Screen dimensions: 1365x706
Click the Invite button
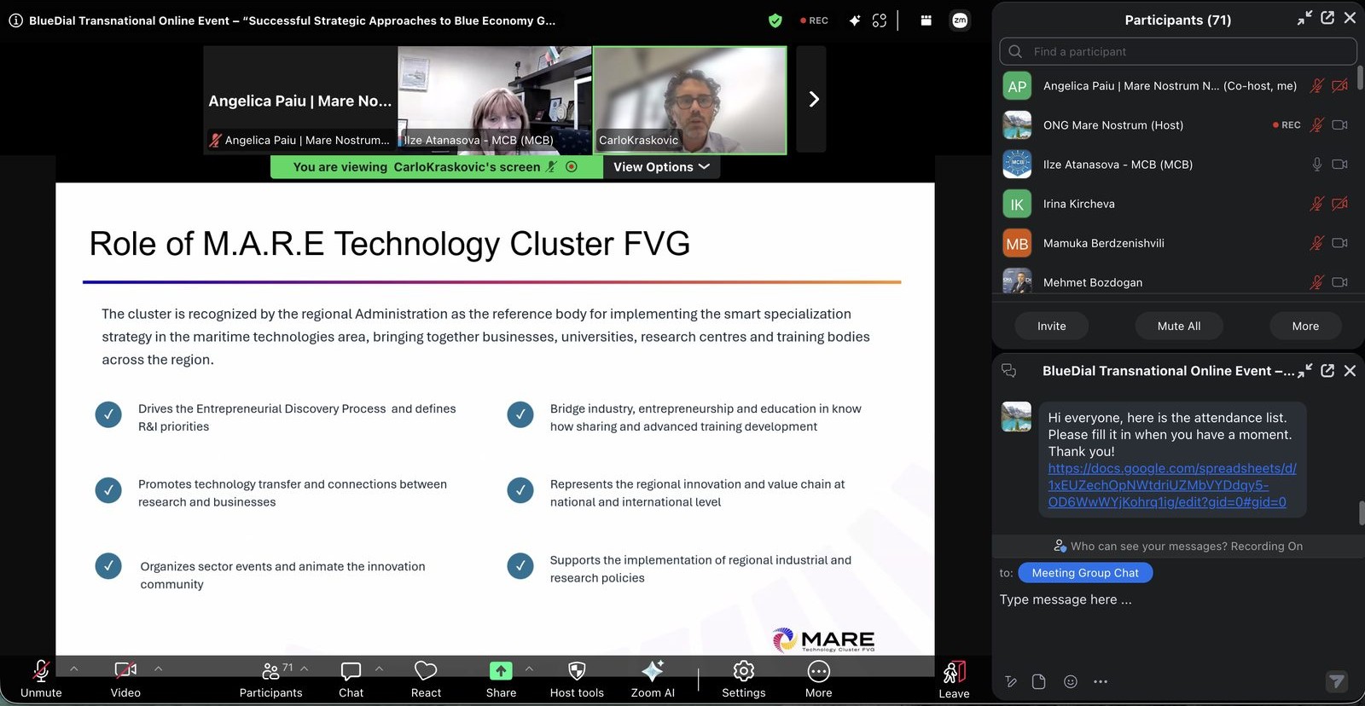1052,326
